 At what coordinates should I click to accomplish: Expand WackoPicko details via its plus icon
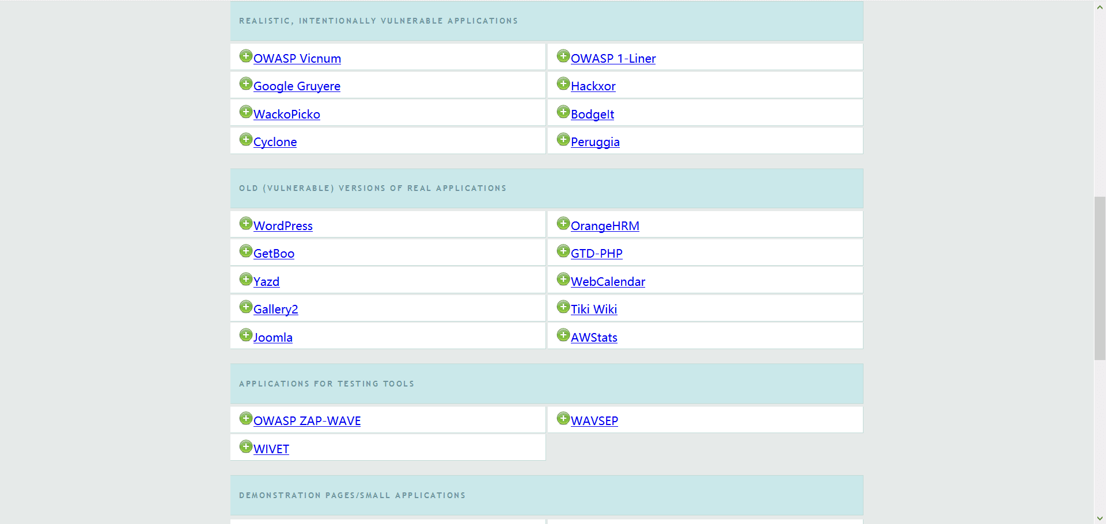(x=246, y=112)
